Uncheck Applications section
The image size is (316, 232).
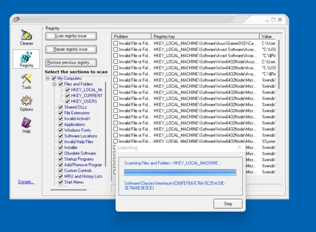[61, 124]
